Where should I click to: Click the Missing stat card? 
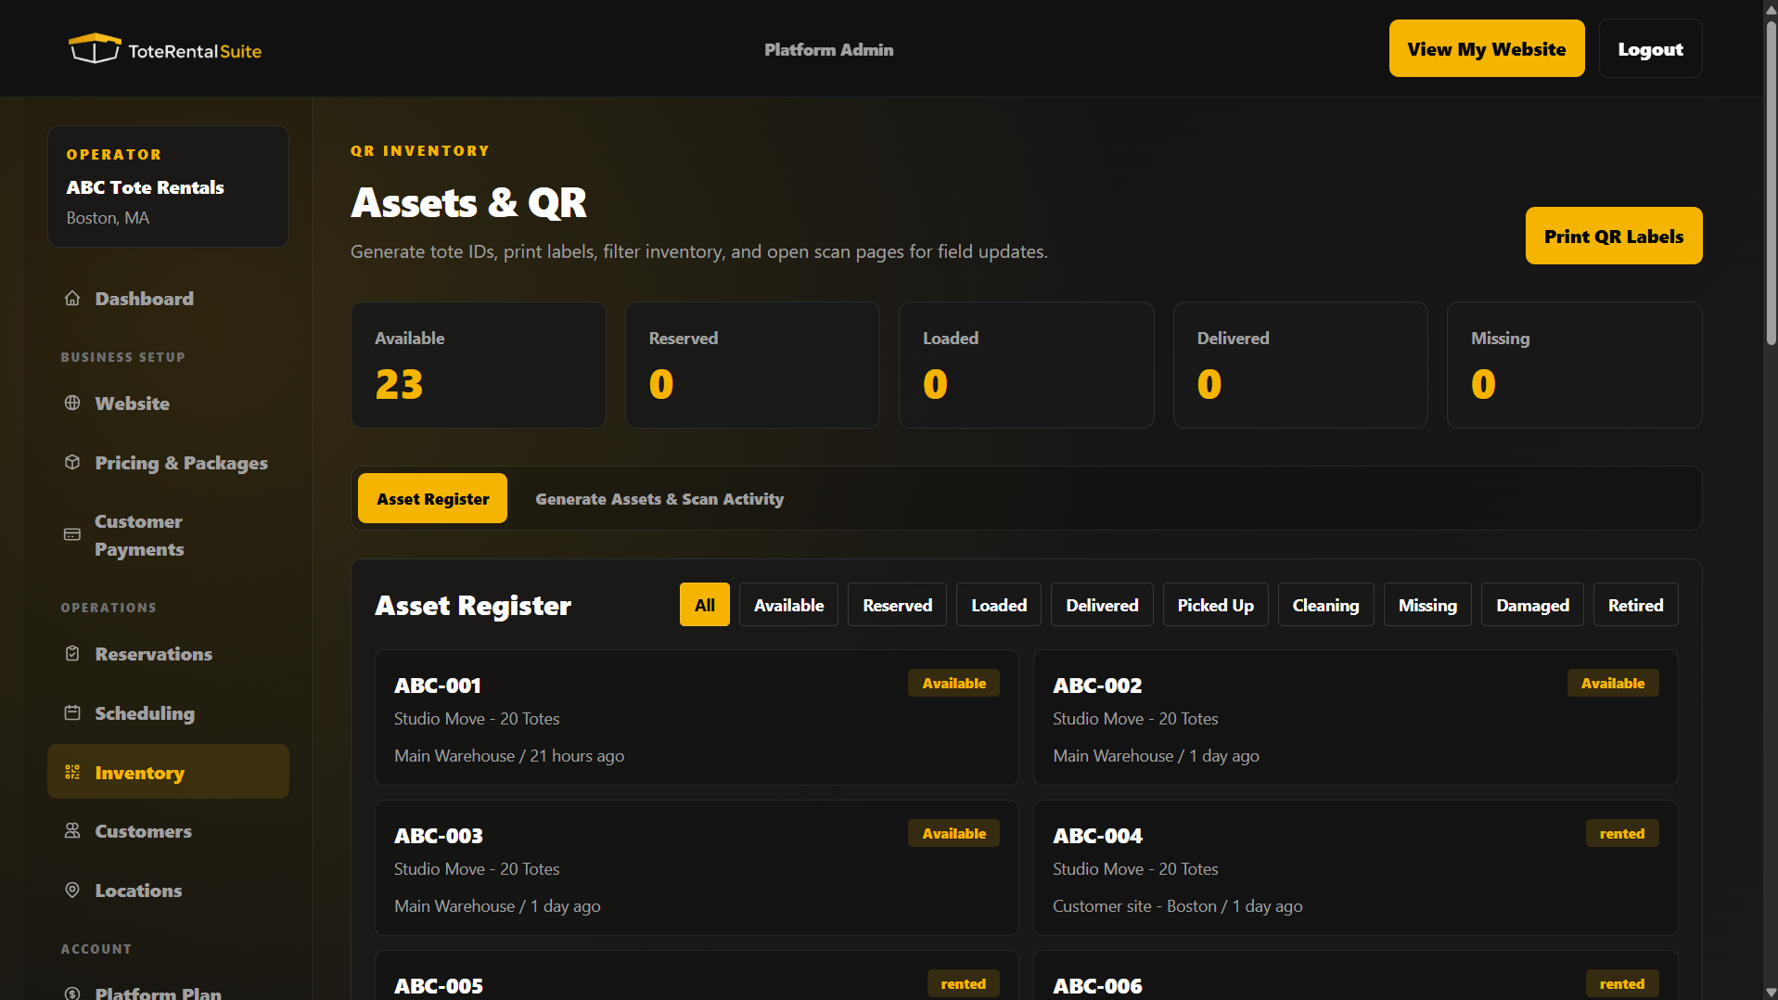pos(1574,365)
